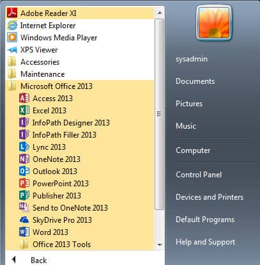Click the Access 2013 icon

tap(24, 99)
